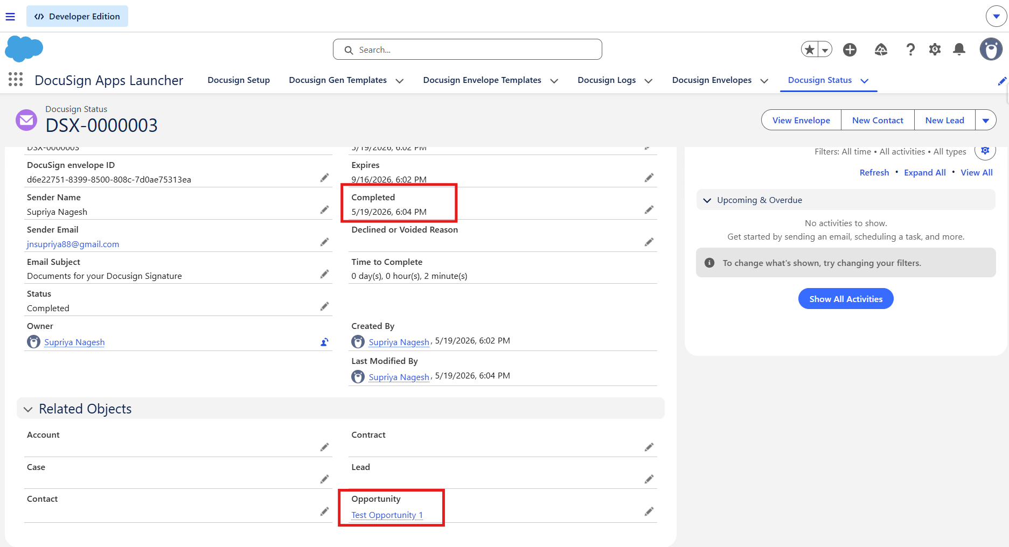Open Last Modified By Supriya Nagesh link

pyautogui.click(x=399, y=377)
